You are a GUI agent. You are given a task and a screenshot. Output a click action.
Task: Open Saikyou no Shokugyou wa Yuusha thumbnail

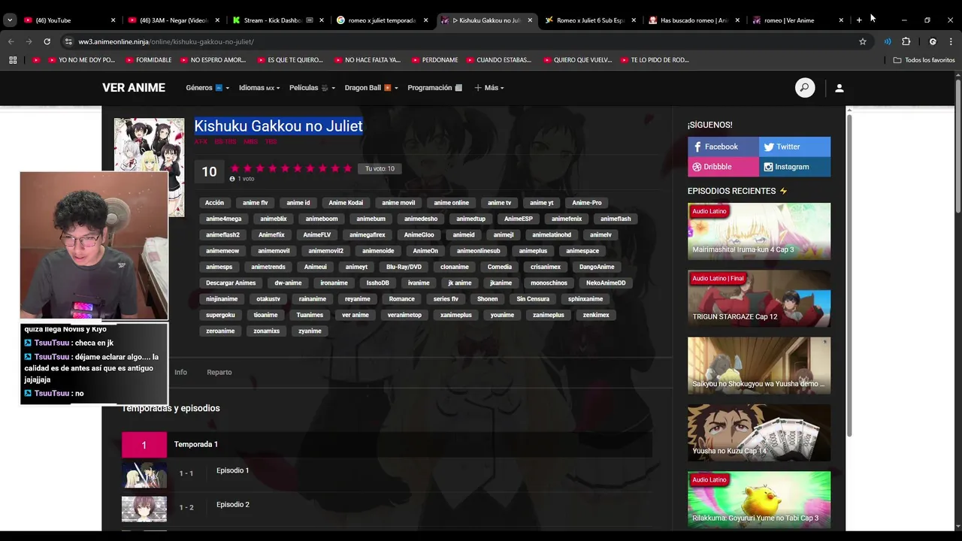(759, 365)
